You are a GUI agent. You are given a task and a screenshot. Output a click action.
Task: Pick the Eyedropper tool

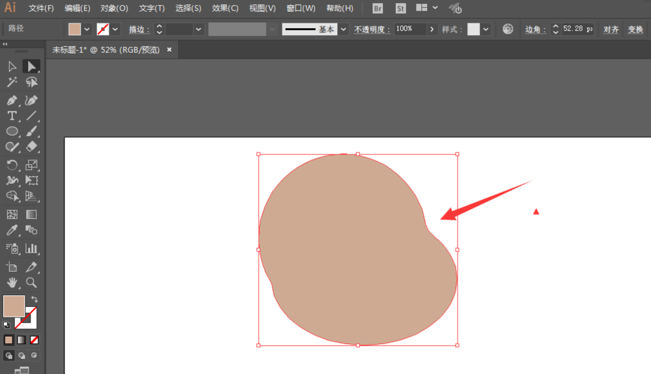pyautogui.click(x=12, y=230)
